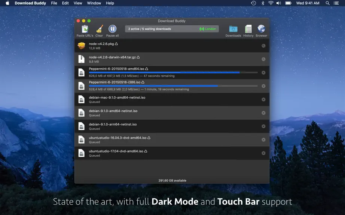Remove queued debian-mac-9.1.0-amd64-netinst.iso

tap(263, 99)
